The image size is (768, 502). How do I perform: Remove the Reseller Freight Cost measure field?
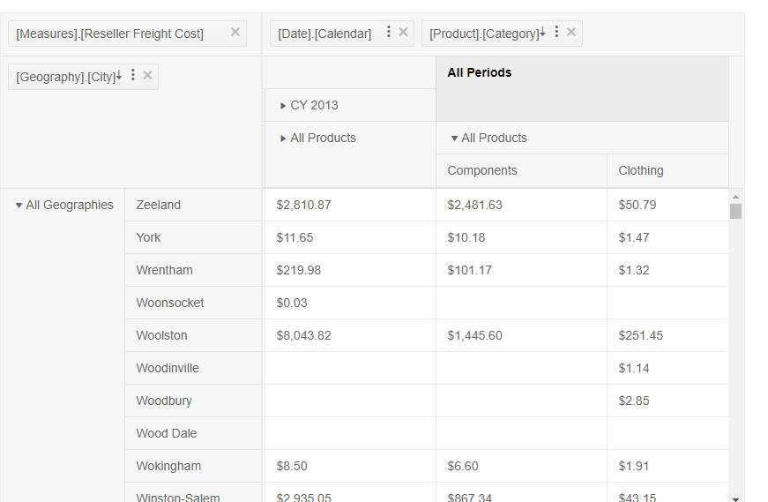(235, 33)
